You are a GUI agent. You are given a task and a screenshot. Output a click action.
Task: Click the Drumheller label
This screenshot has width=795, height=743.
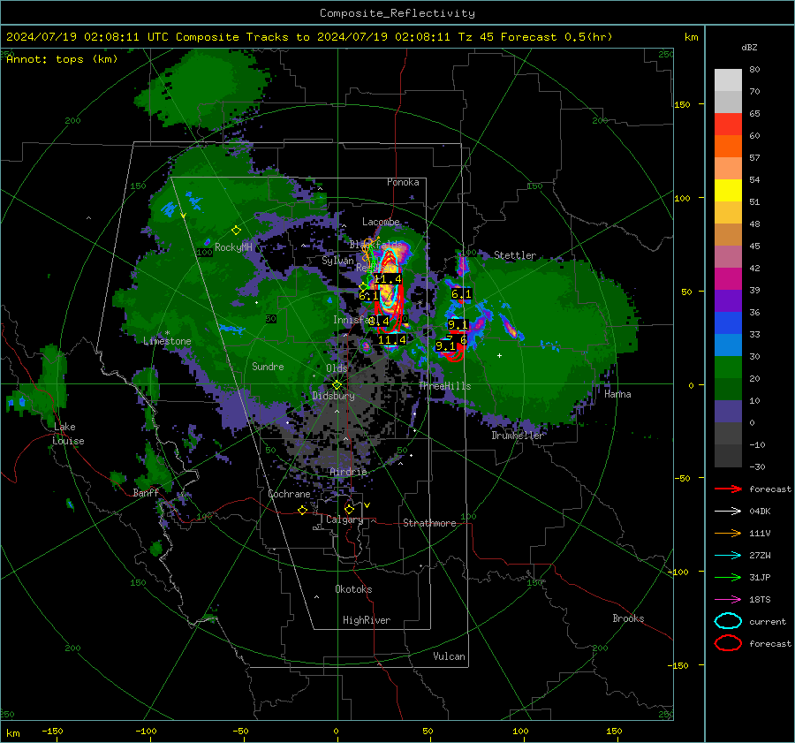(x=518, y=436)
